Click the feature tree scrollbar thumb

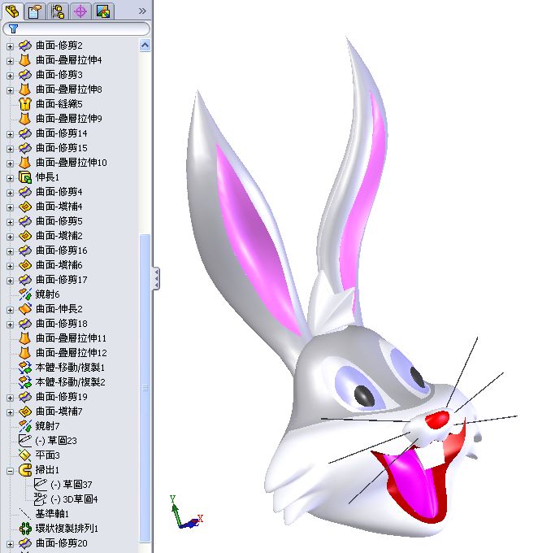click(145, 388)
